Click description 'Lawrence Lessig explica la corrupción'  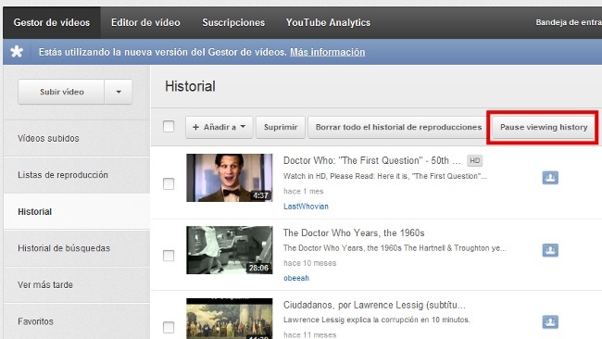[x=377, y=320]
